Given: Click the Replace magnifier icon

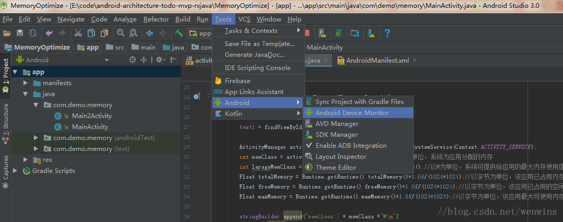Looking at the screenshot, I should coord(133,33).
